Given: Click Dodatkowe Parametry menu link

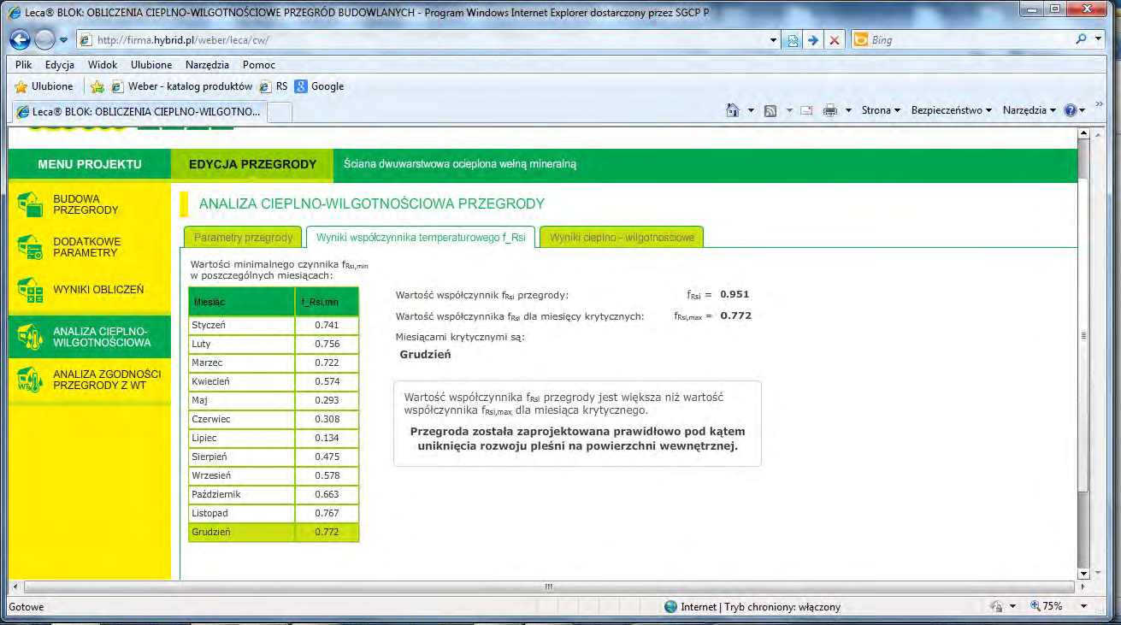Looking at the screenshot, I should point(86,247).
